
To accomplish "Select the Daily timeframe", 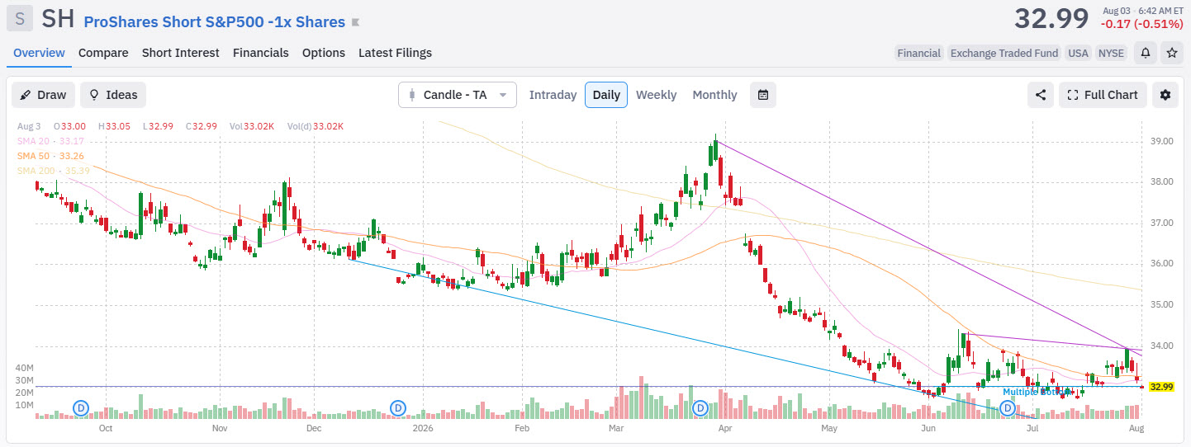I will (x=606, y=95).
